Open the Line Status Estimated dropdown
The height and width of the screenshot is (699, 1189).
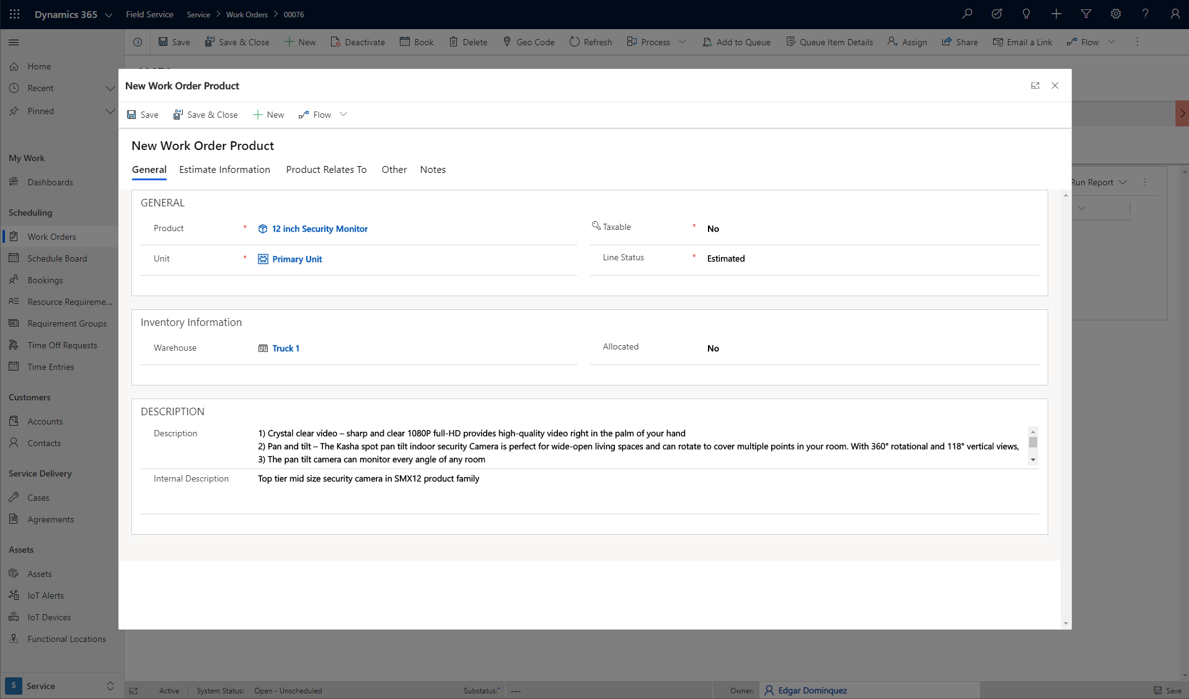coord(726,258)
